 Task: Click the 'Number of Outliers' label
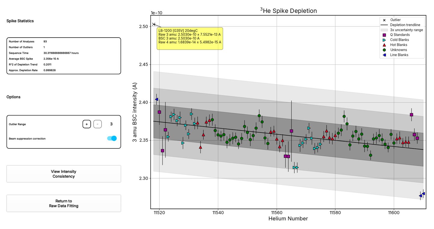click(x=21, y=47)
